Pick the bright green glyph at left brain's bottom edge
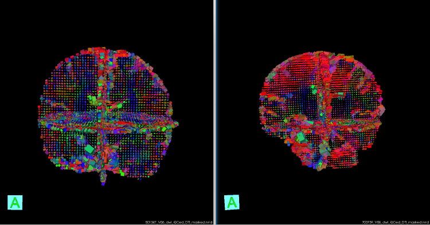 122,173
